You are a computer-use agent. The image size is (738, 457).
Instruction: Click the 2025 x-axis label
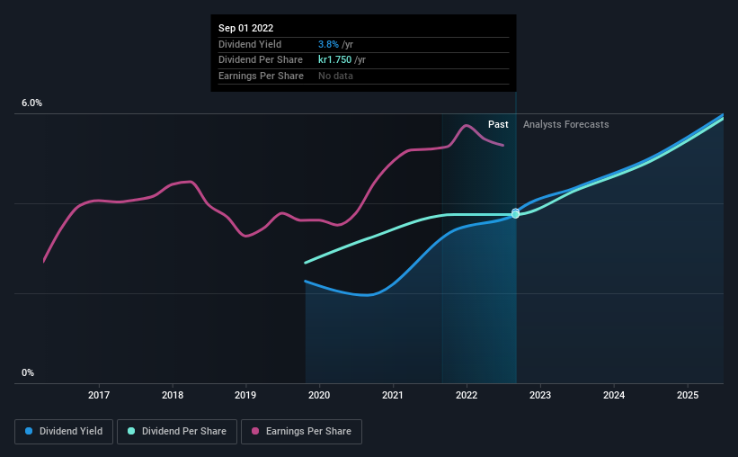pos(688,395)
